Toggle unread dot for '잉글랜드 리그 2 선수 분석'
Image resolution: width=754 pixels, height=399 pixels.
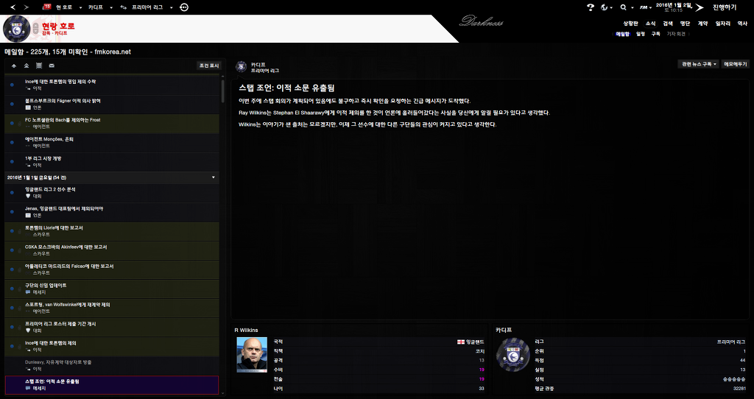click(12, 193)
